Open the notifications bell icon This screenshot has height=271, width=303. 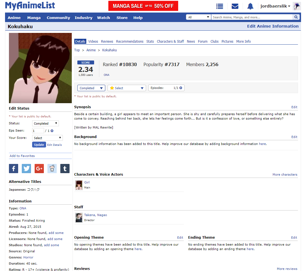point(250,6)
